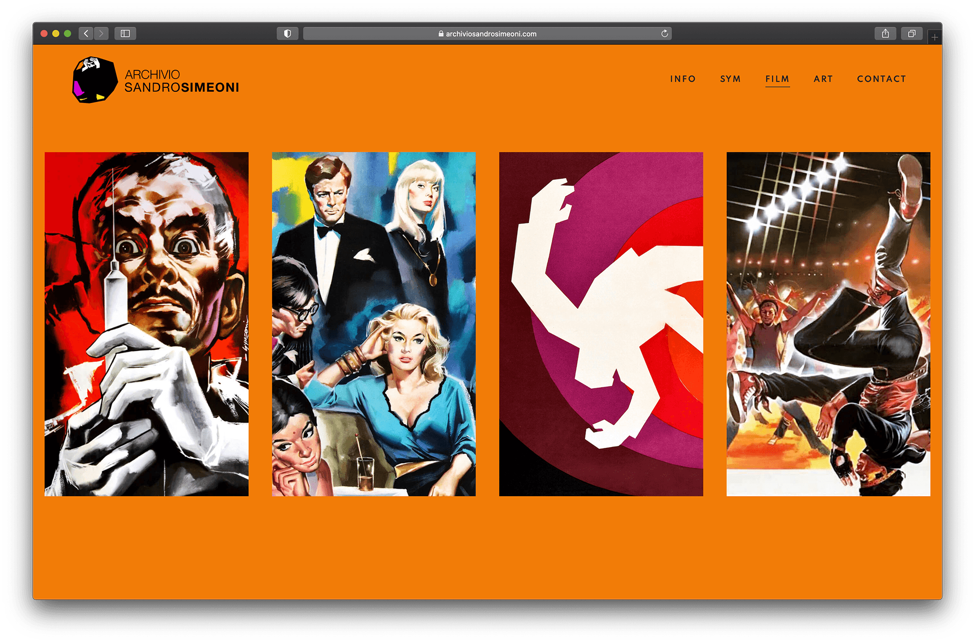975x643 pixels.
Task: Close the Safari window red button
Action: coord(44,33)
